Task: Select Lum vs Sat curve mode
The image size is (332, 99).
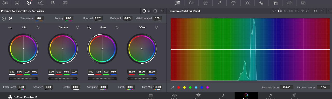Action: [297, 11]
